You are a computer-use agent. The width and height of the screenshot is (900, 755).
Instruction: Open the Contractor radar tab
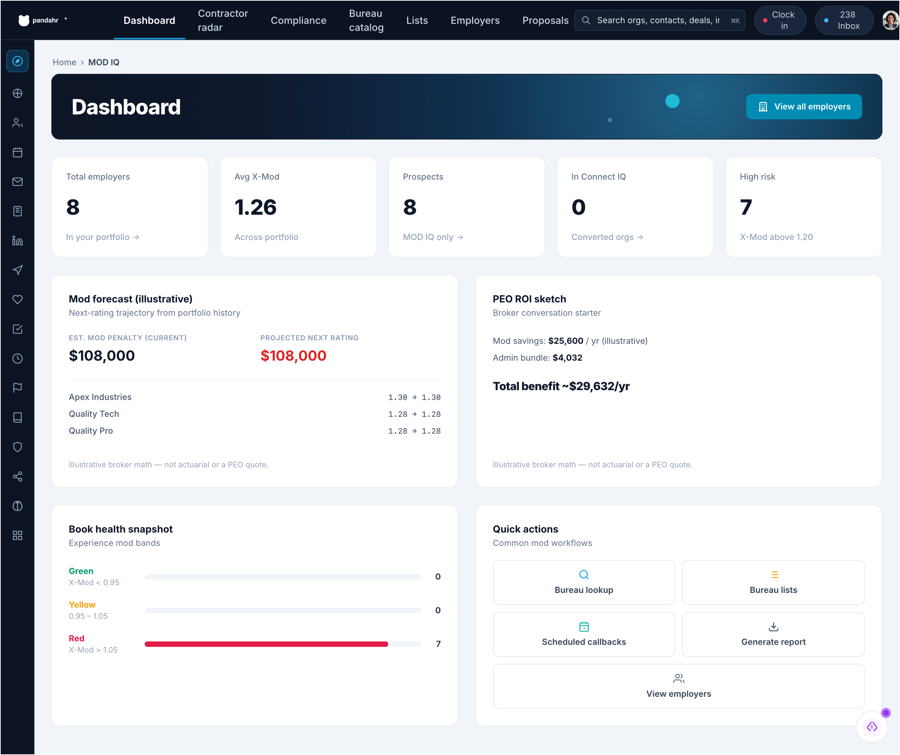click(223, 20)
